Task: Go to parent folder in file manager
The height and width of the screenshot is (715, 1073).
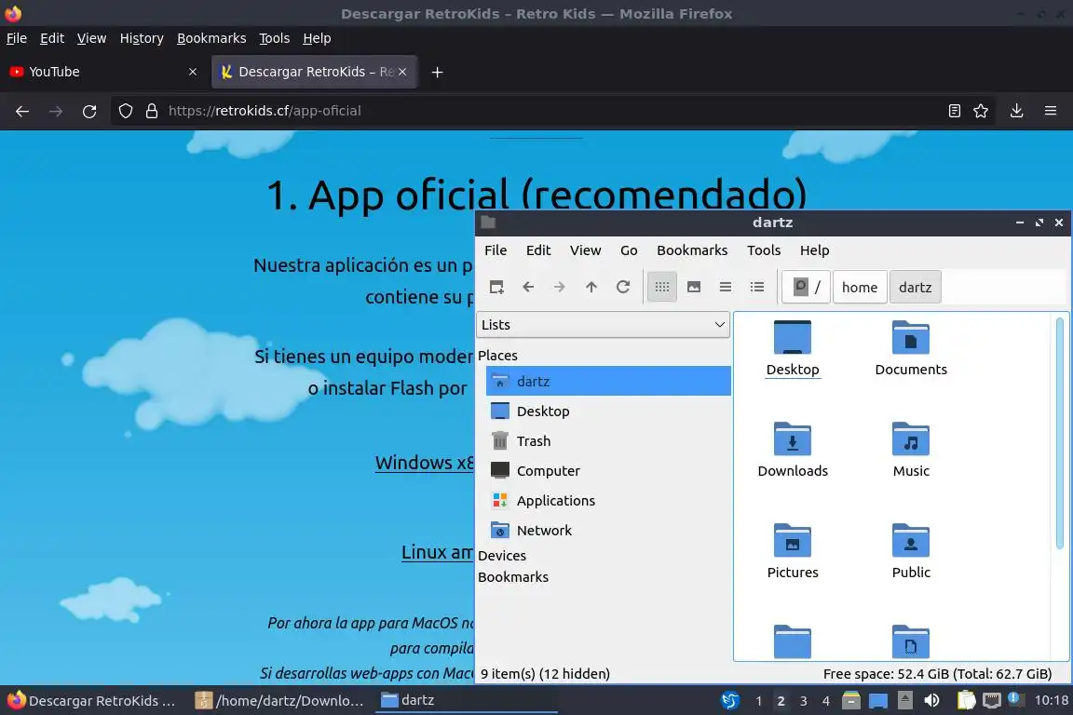Action: (591, 287)
